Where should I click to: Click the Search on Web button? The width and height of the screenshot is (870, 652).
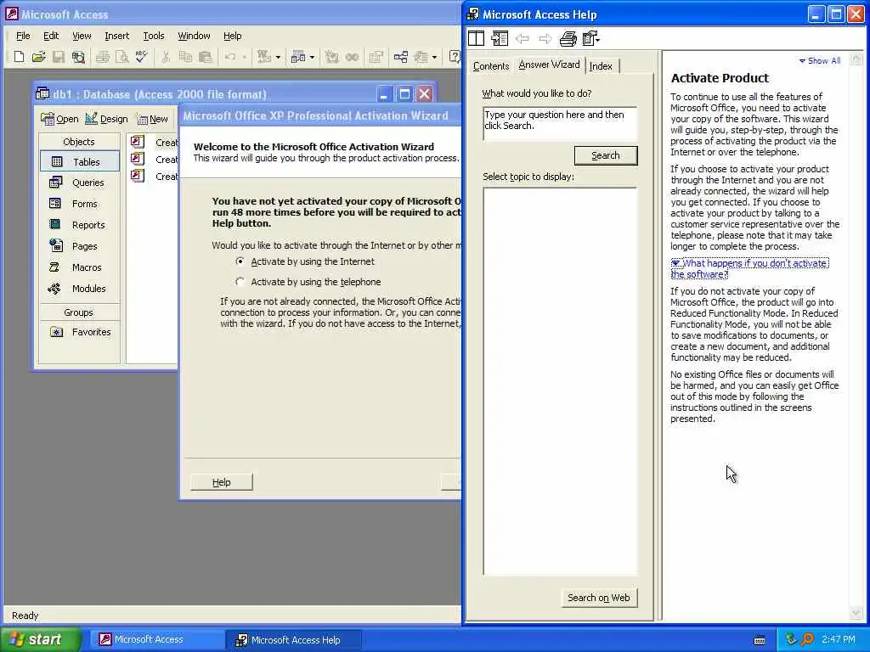point(599,598)
